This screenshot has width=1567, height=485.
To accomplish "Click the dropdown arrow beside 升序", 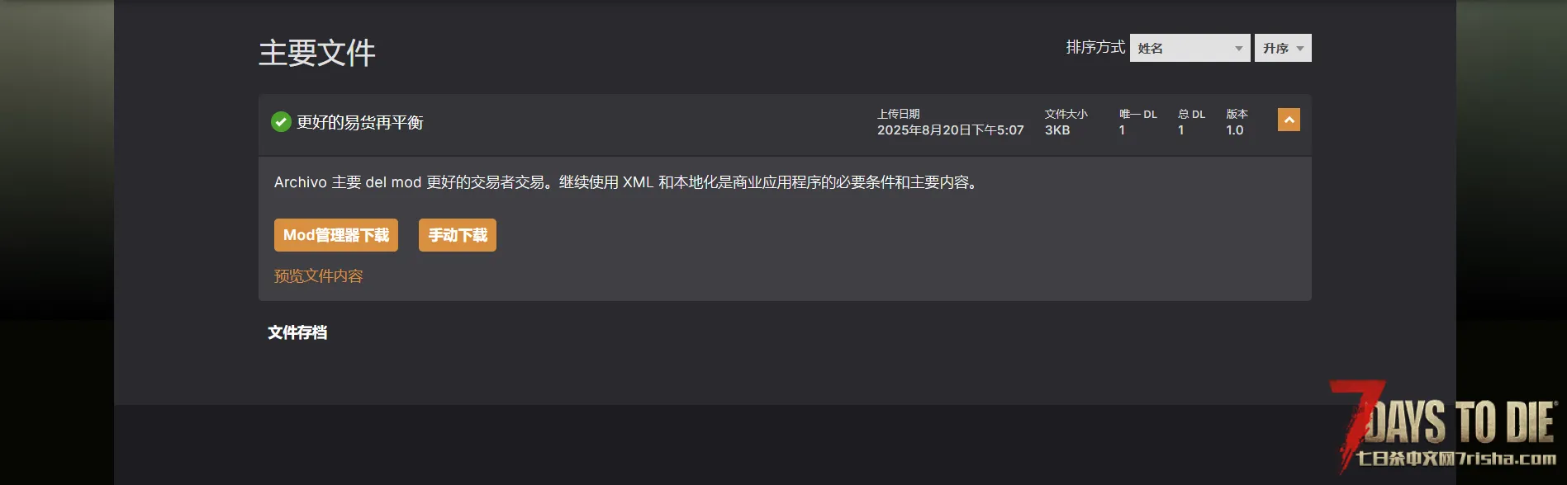I will (x=1300, y=49).
